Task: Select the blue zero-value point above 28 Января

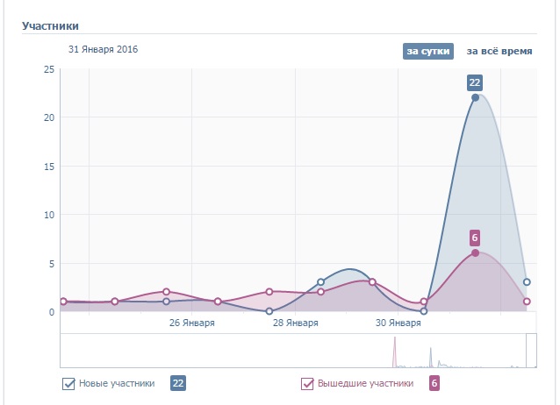Action: [x=269, y=311]
